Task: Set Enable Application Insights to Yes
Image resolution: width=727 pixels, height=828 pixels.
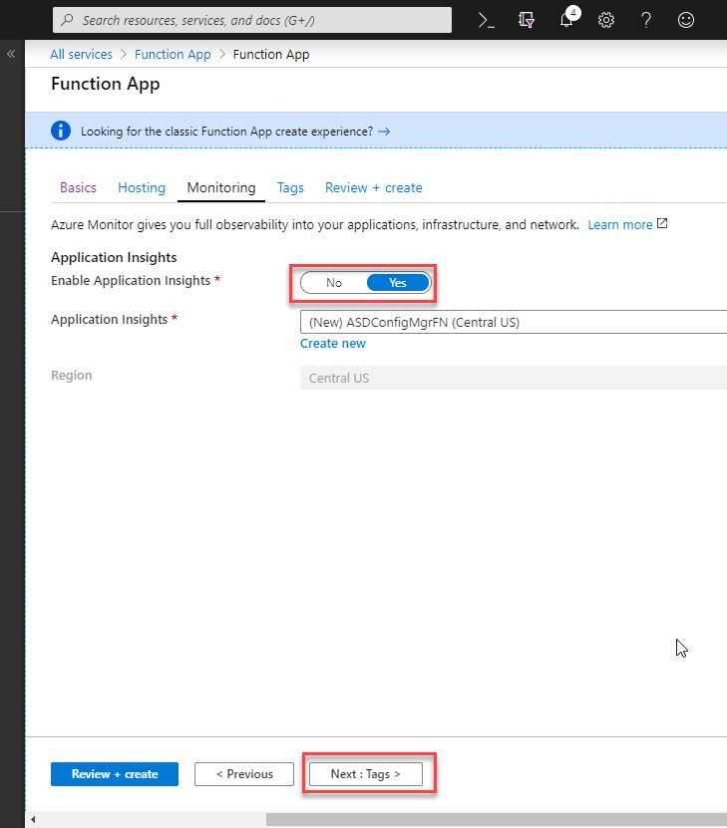Action: coord(398,283)
